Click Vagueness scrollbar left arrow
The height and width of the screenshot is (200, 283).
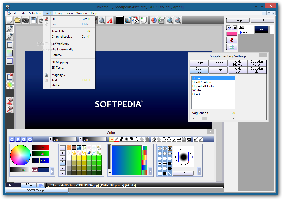coord(194,119)
